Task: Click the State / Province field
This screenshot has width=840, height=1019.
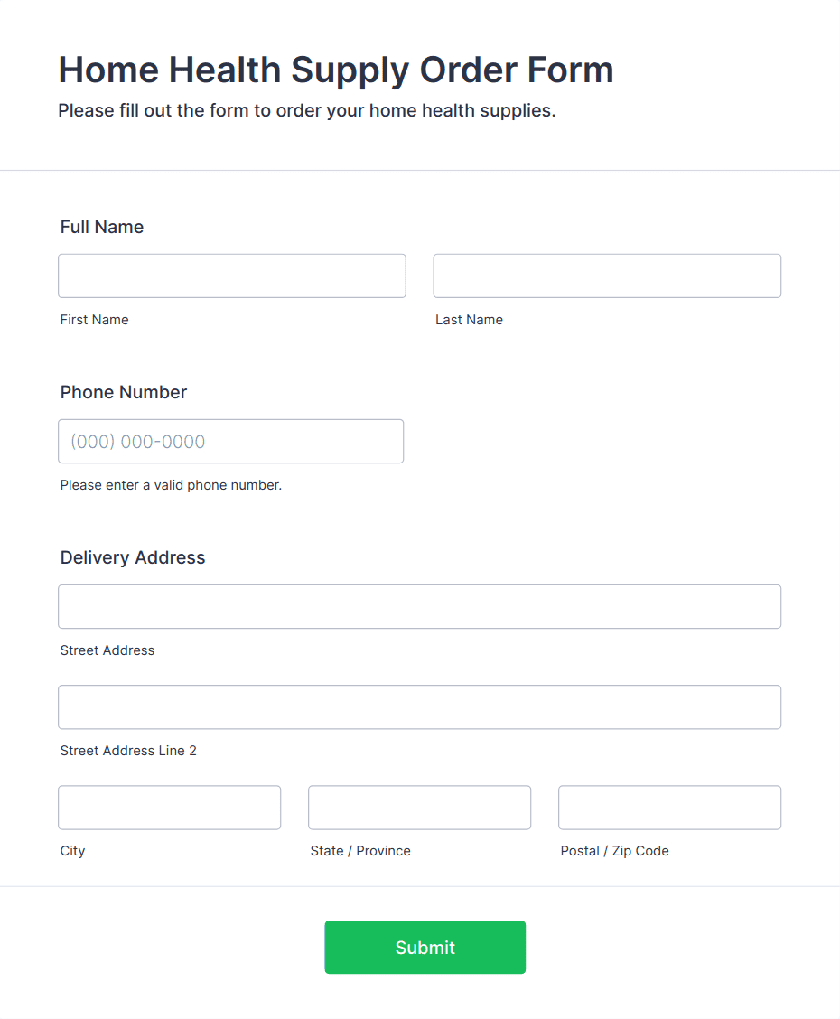Action: (x=419, y=807)
